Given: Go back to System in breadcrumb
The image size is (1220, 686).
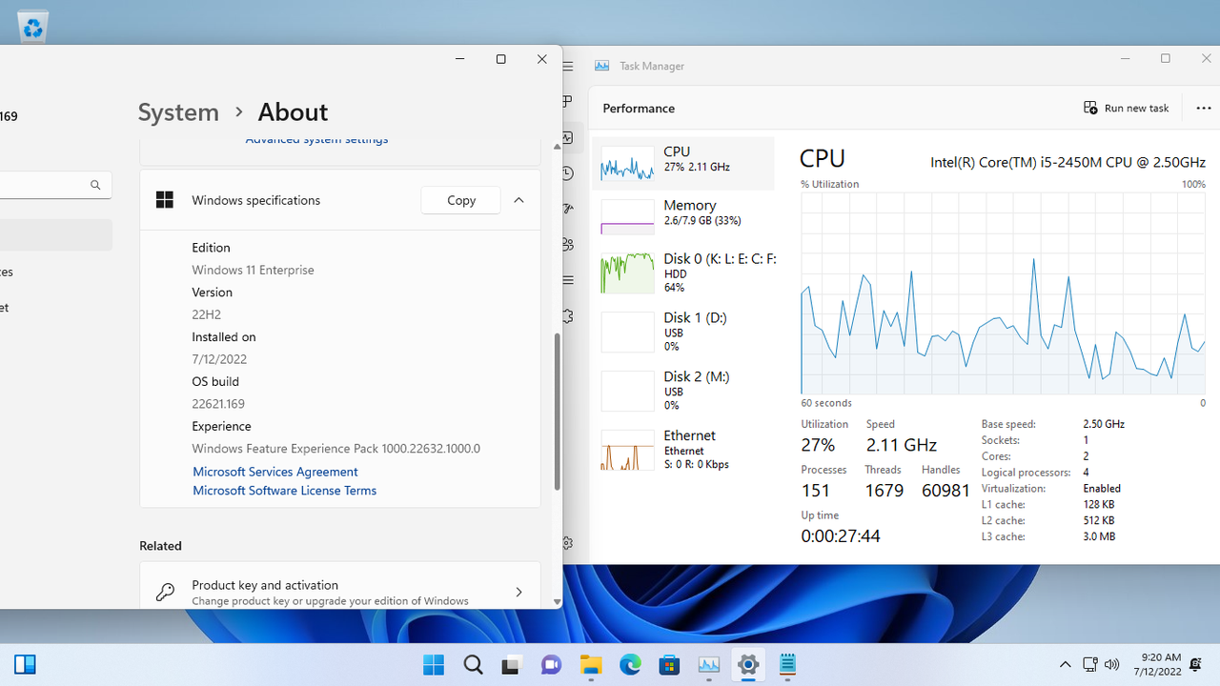Looking at the screenshot, I should pos(178,111).
